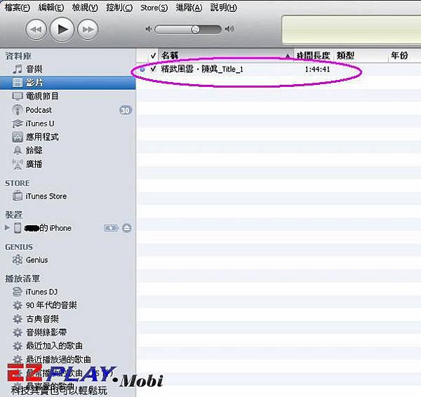421x397 pixels.
Task: Select the 應用程式 apps icon
Action: 18,137
